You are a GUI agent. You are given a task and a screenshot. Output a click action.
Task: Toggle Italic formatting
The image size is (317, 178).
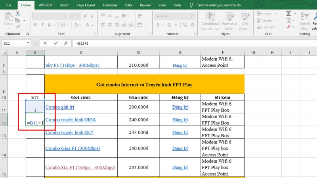pyautogui.click(x=42, y=25)
